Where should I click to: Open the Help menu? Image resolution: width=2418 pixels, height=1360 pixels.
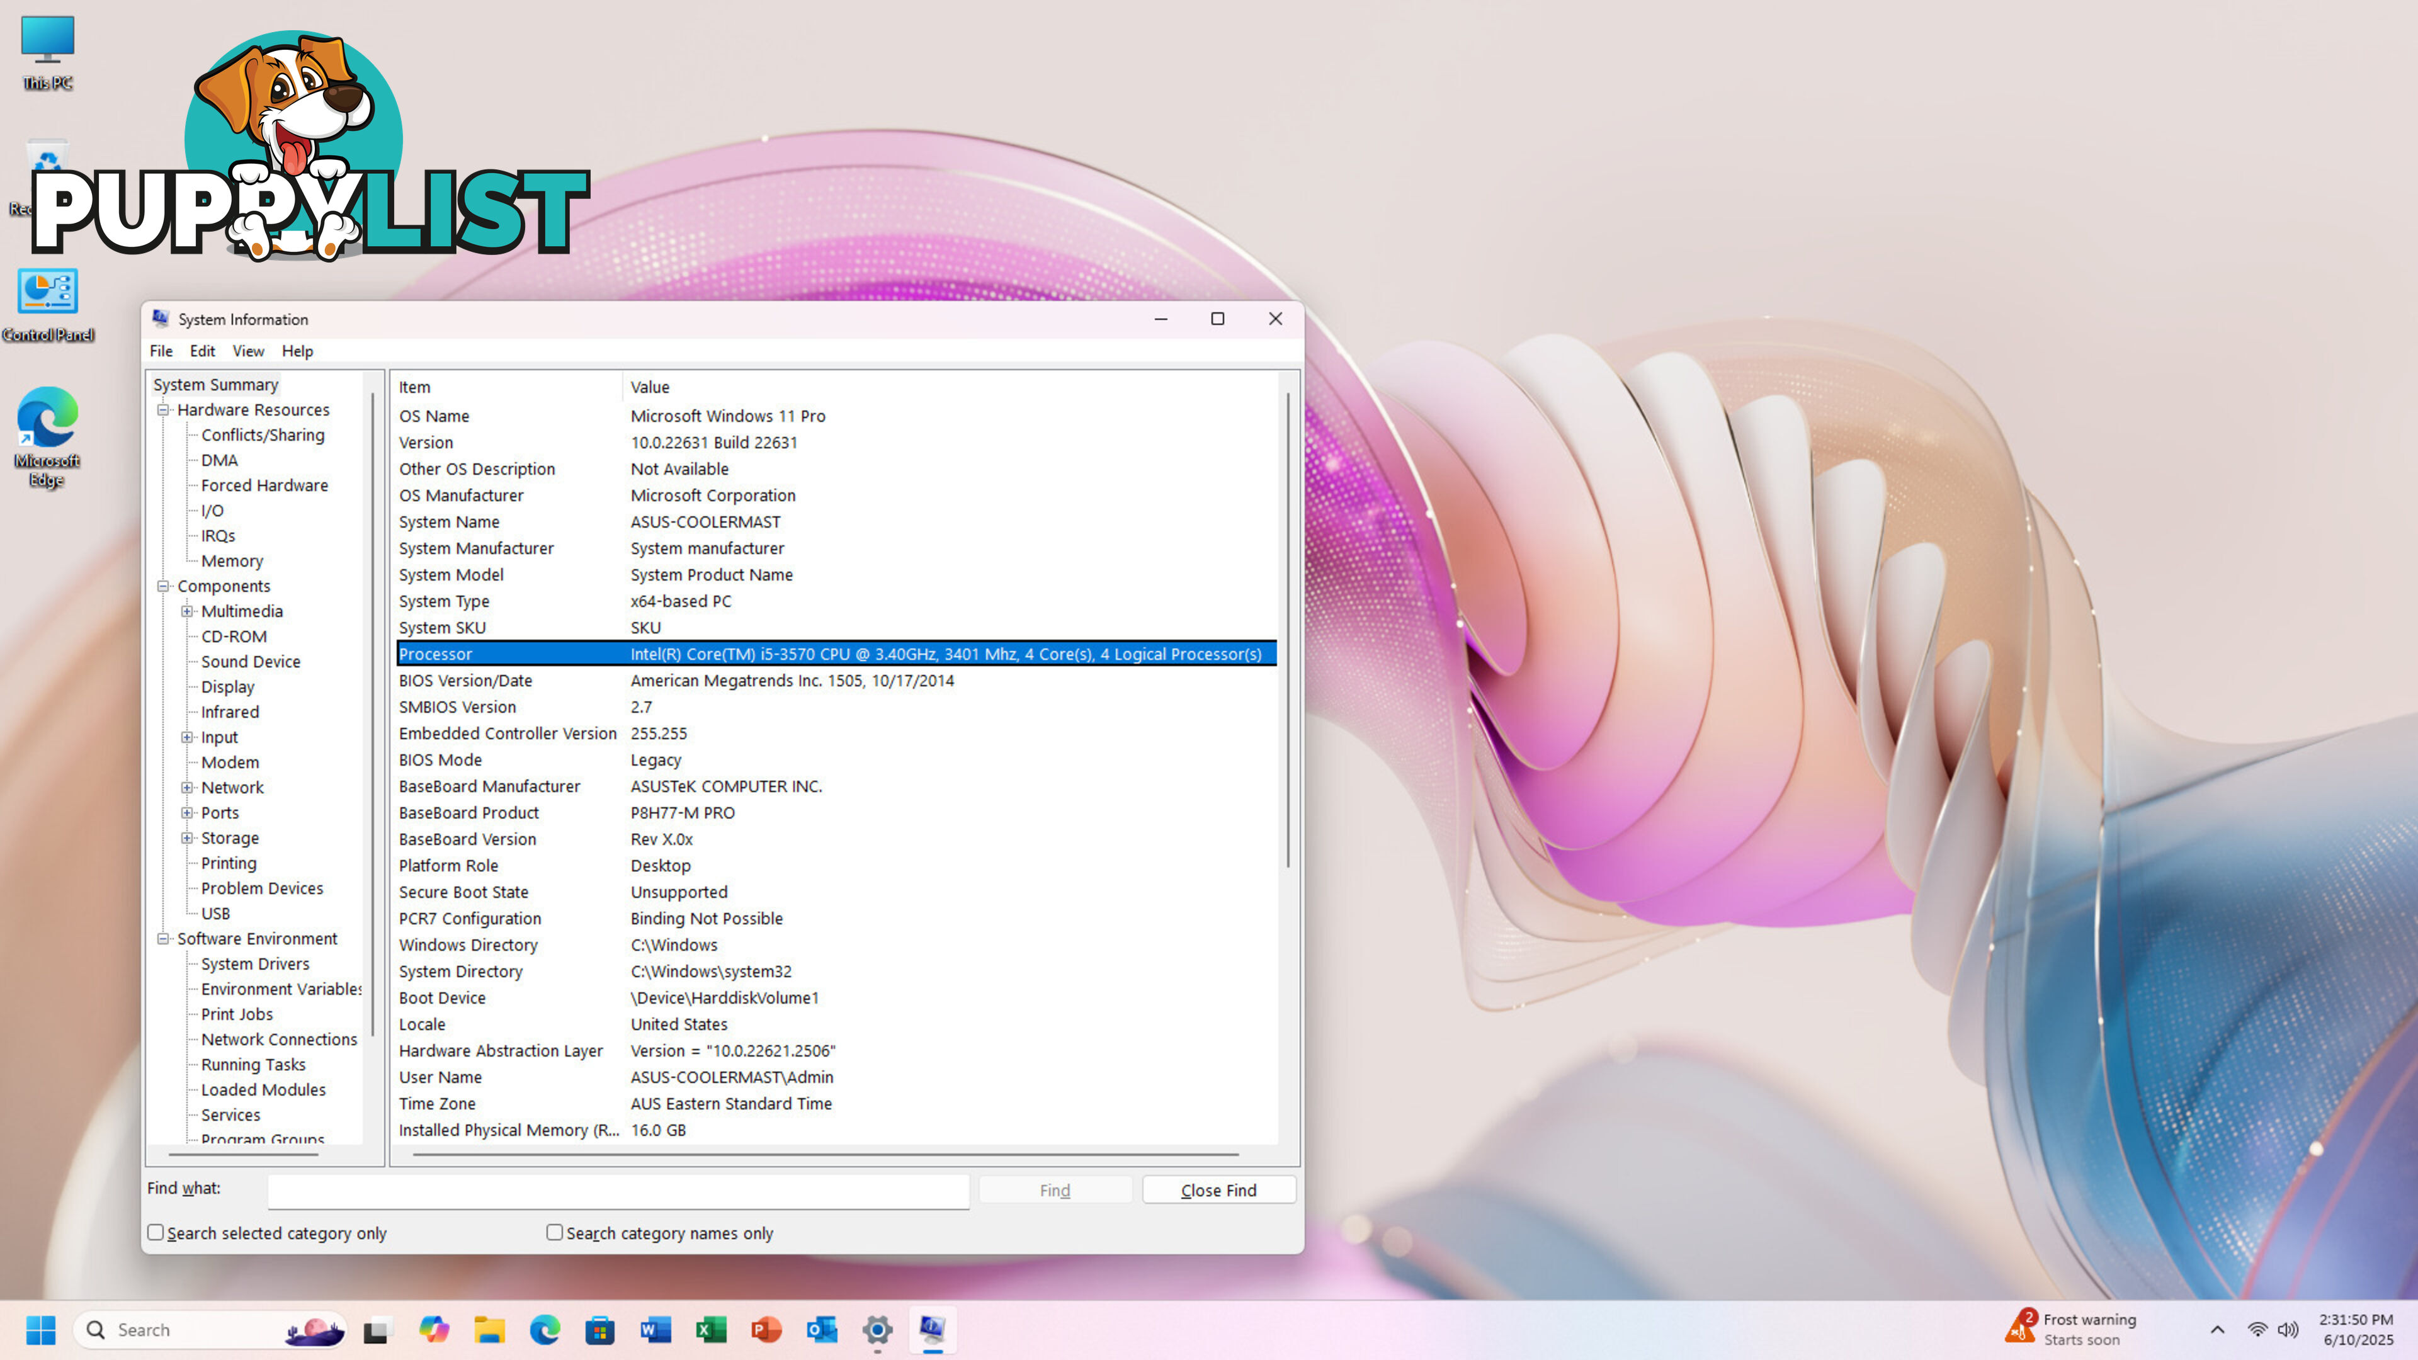click(x=298, y=351)
